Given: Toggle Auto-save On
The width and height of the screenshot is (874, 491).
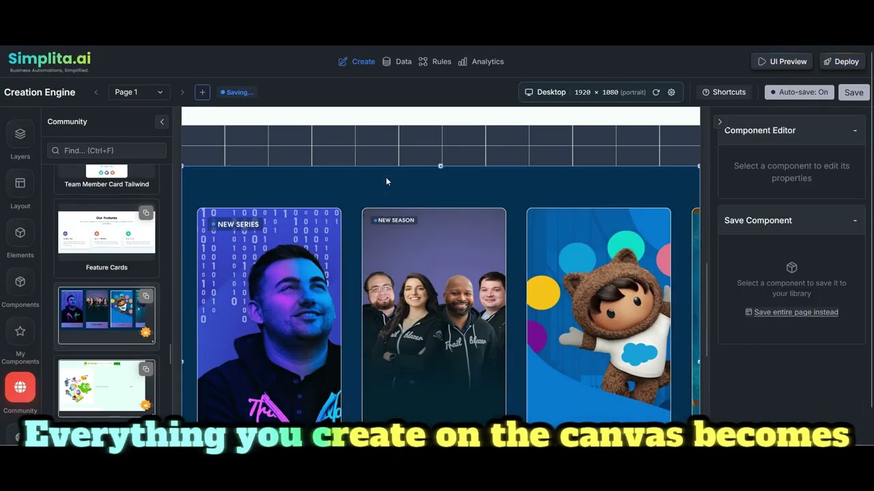Looking at the screenshot, I should click(x=799, y=92).
